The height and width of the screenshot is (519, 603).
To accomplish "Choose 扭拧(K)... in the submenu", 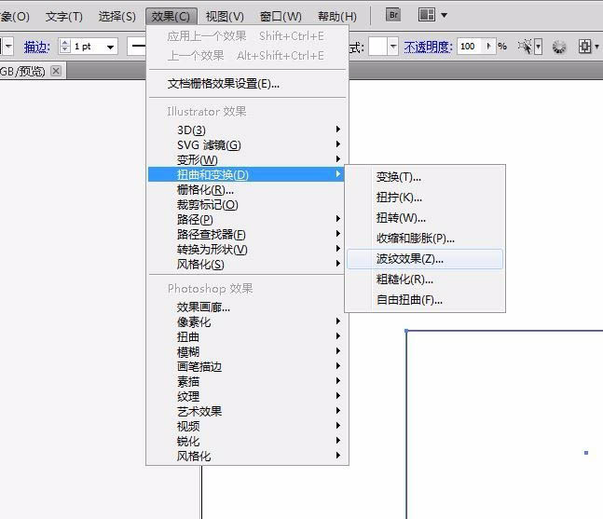I will (x=425, y=198).
